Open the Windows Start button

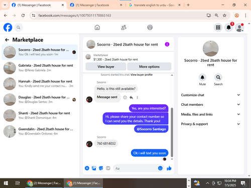tap(6, 183)
